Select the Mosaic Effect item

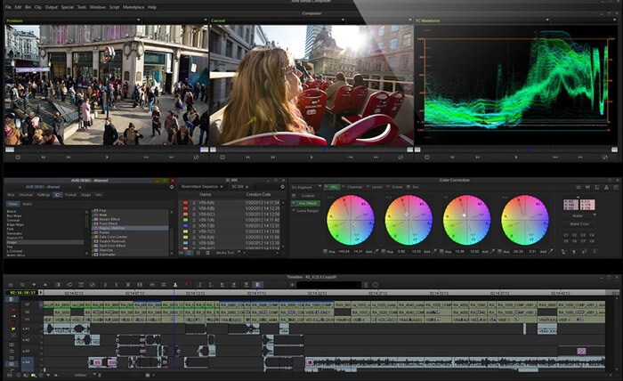pos(109,219)
